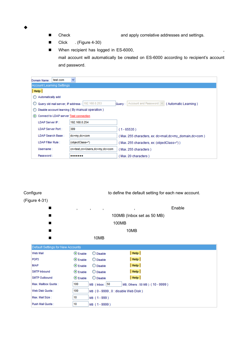Image resolution: width=248 pixels, height=352 pixels.
Task: Click the Account Learning Settings header
Action: tap(124, 86)
